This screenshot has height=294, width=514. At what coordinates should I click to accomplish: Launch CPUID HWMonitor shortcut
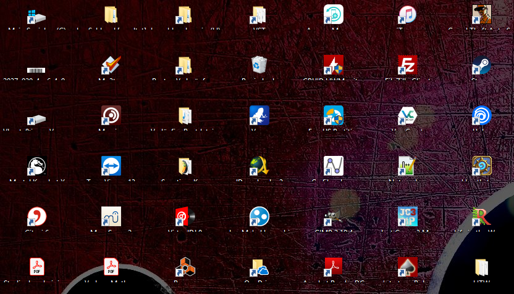tap(334, 65)
